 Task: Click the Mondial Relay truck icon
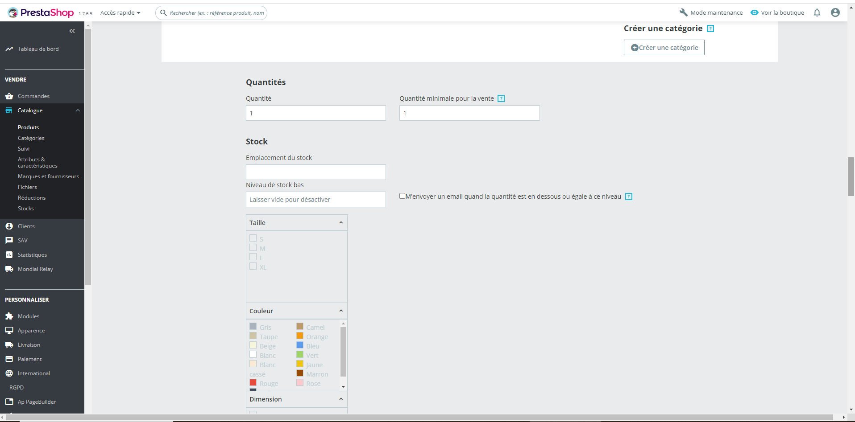pos(9,269)
